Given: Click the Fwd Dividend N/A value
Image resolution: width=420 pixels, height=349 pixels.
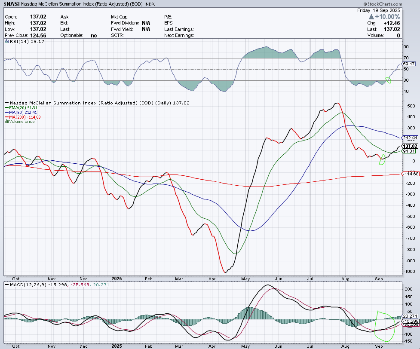Looking at the screenshot, I should (x=146, y=23).
